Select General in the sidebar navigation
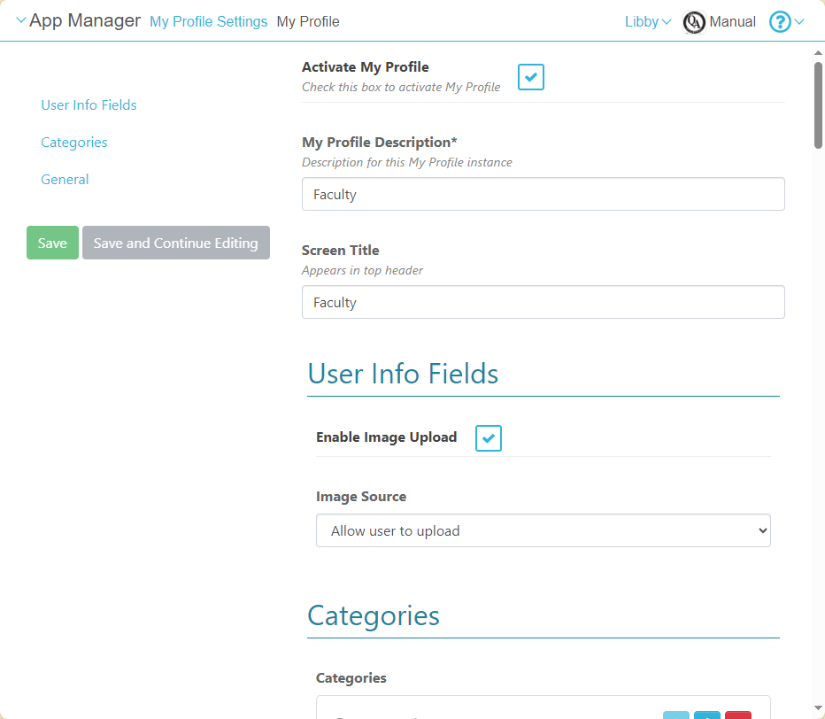 pyautogui.click(x=65, y=180)
